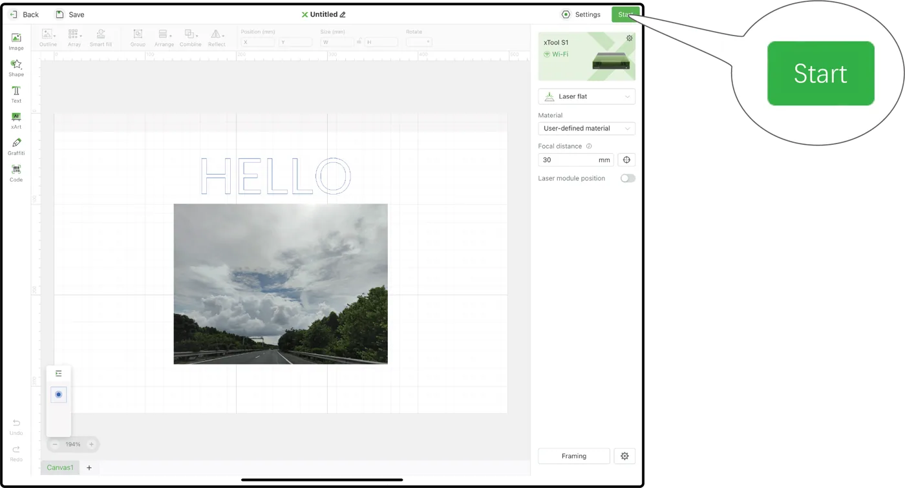This screenshot has width=905, height=488.
Task: Open the User-defined material dropdown
Action: [586, 129]
